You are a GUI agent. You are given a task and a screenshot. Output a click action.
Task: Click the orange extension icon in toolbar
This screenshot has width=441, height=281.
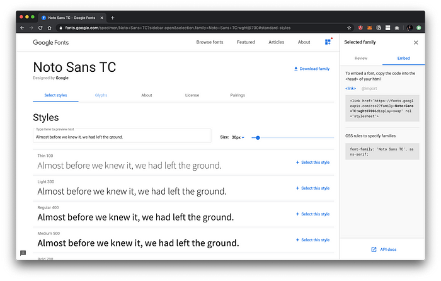tap(370, 28)
